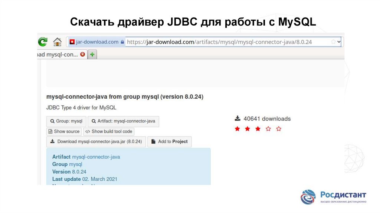Click 'Show build tool code' button

coord(109,131)
